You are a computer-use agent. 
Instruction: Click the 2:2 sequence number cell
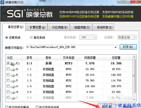[29, 92]
